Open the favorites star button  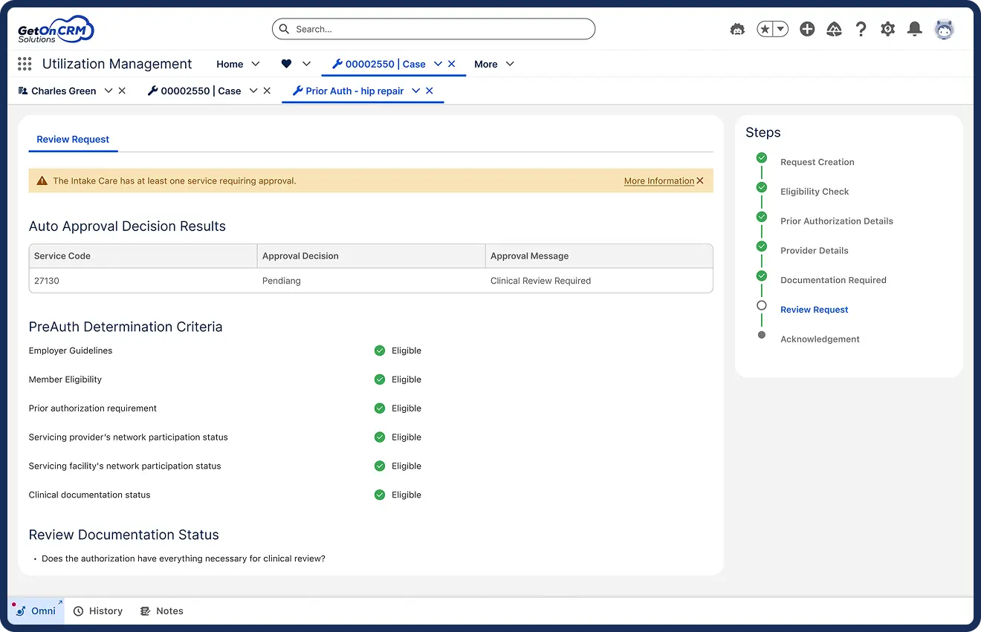[765, 29]
